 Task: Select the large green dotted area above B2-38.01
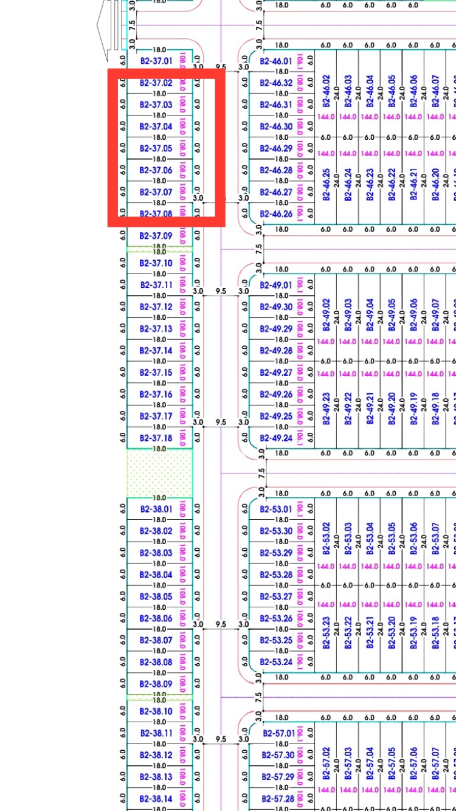coord(159,474)
